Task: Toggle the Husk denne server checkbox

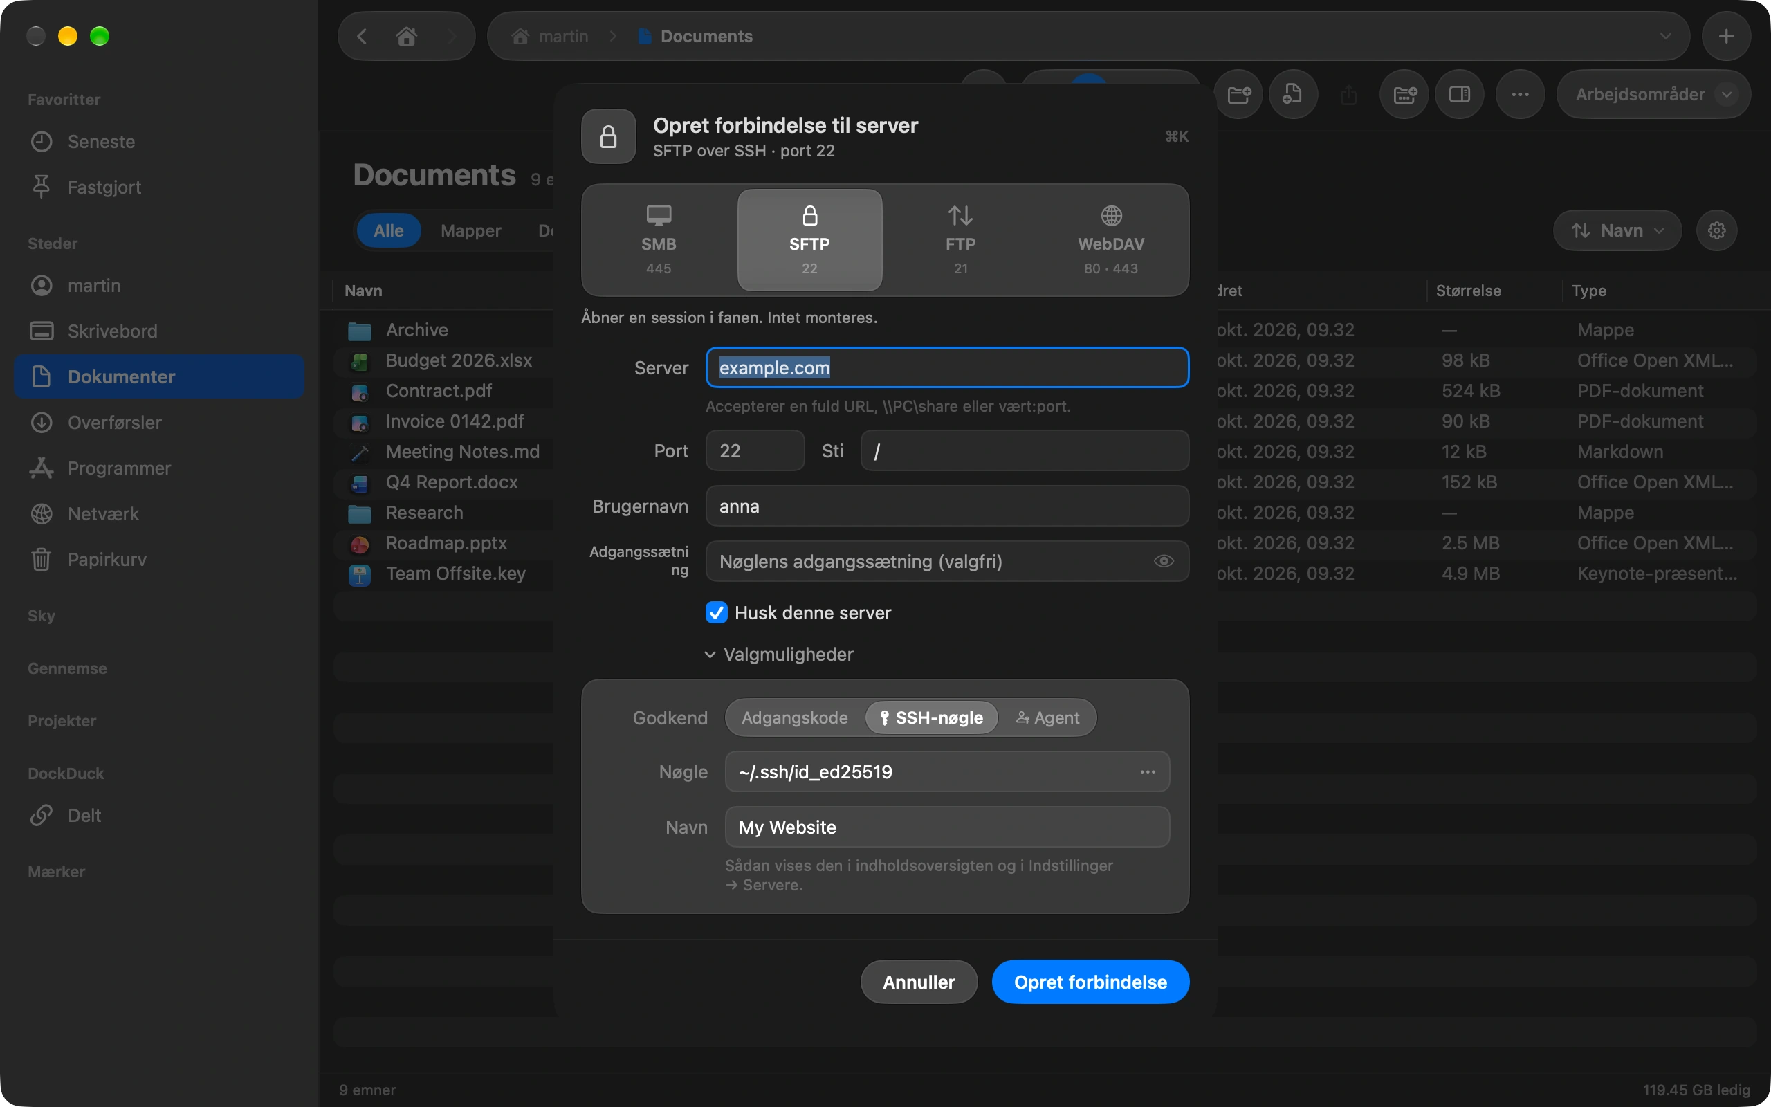Action: (716, 612)
